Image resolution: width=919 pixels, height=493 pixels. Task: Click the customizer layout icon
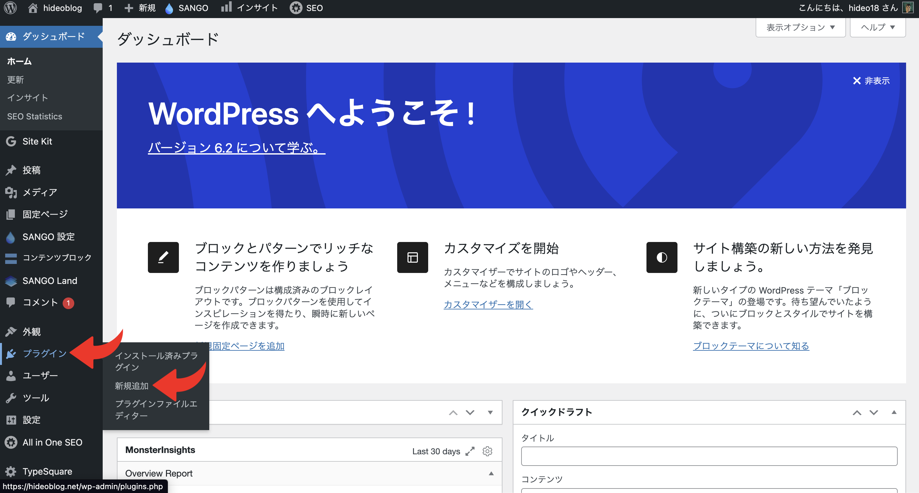(x=412, y=257)
